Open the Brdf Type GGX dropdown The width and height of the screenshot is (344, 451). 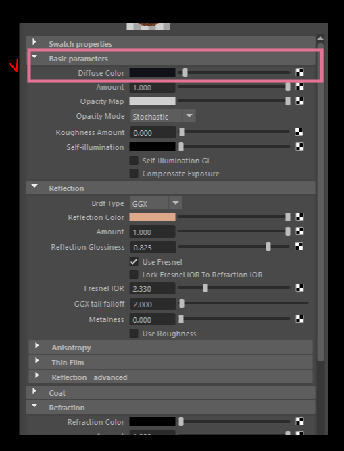[155, 203]
